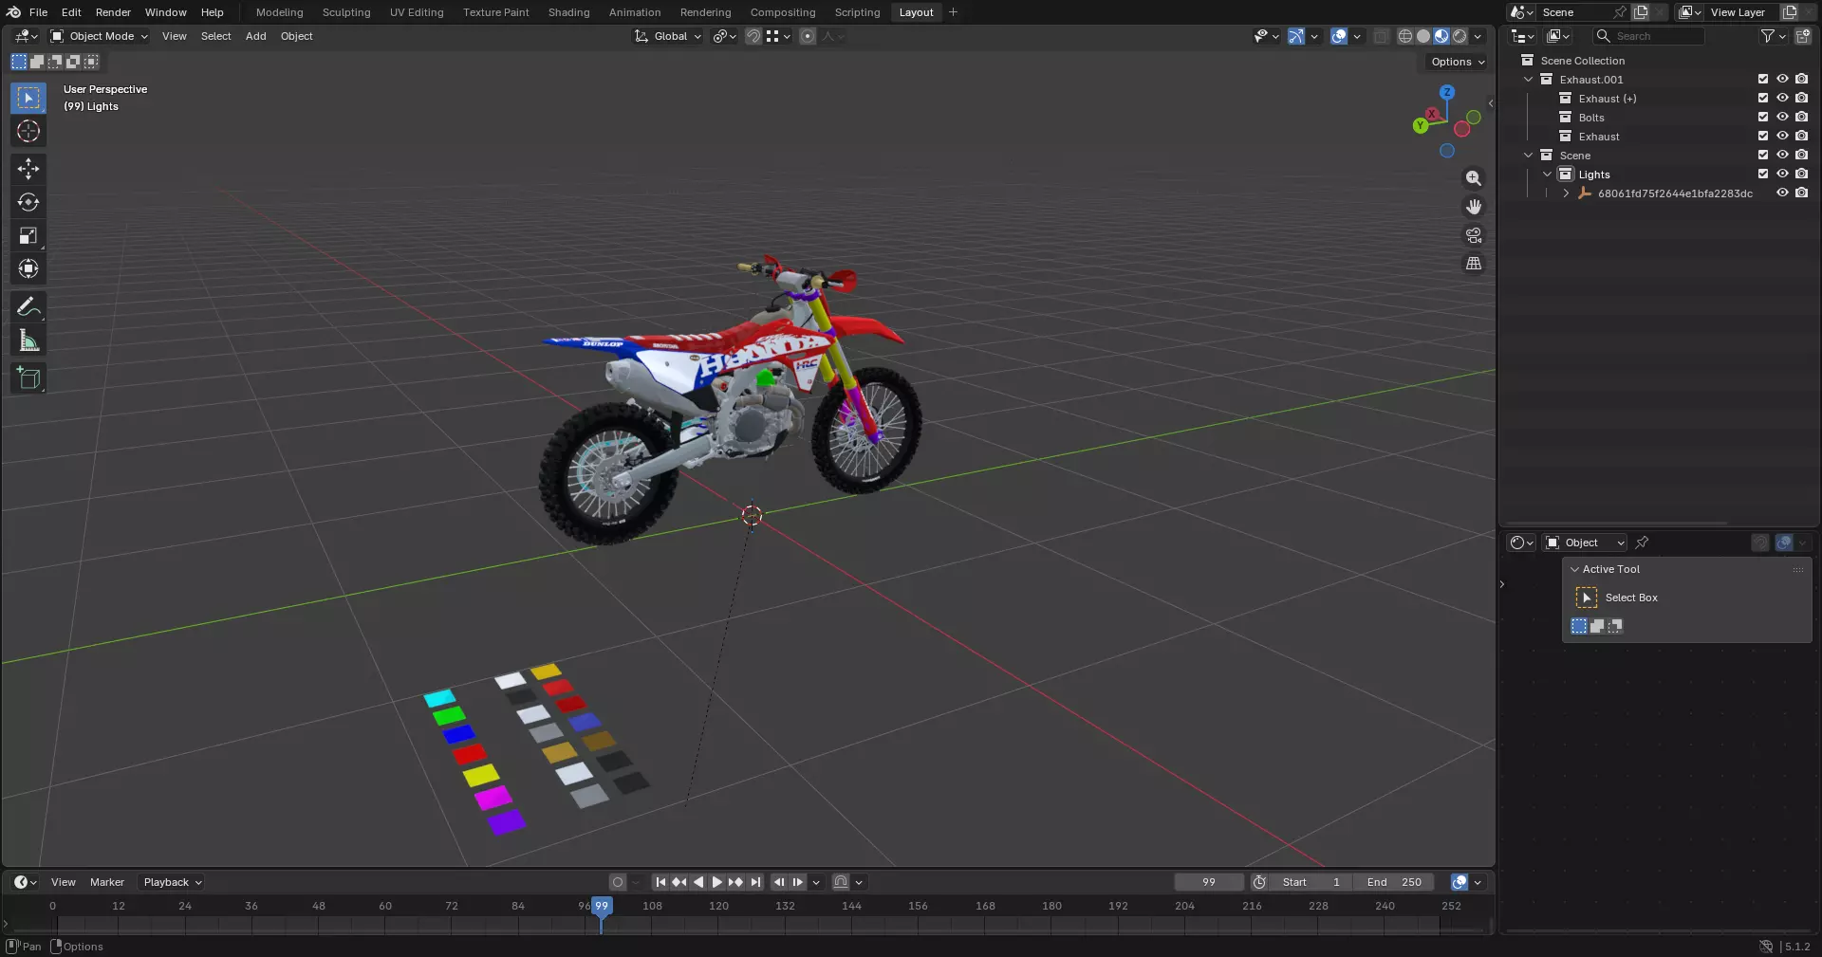Switch to solid viewport shading
Image resolution: width=1822 pixels, height=957 pixels.
pos(1423,36)
